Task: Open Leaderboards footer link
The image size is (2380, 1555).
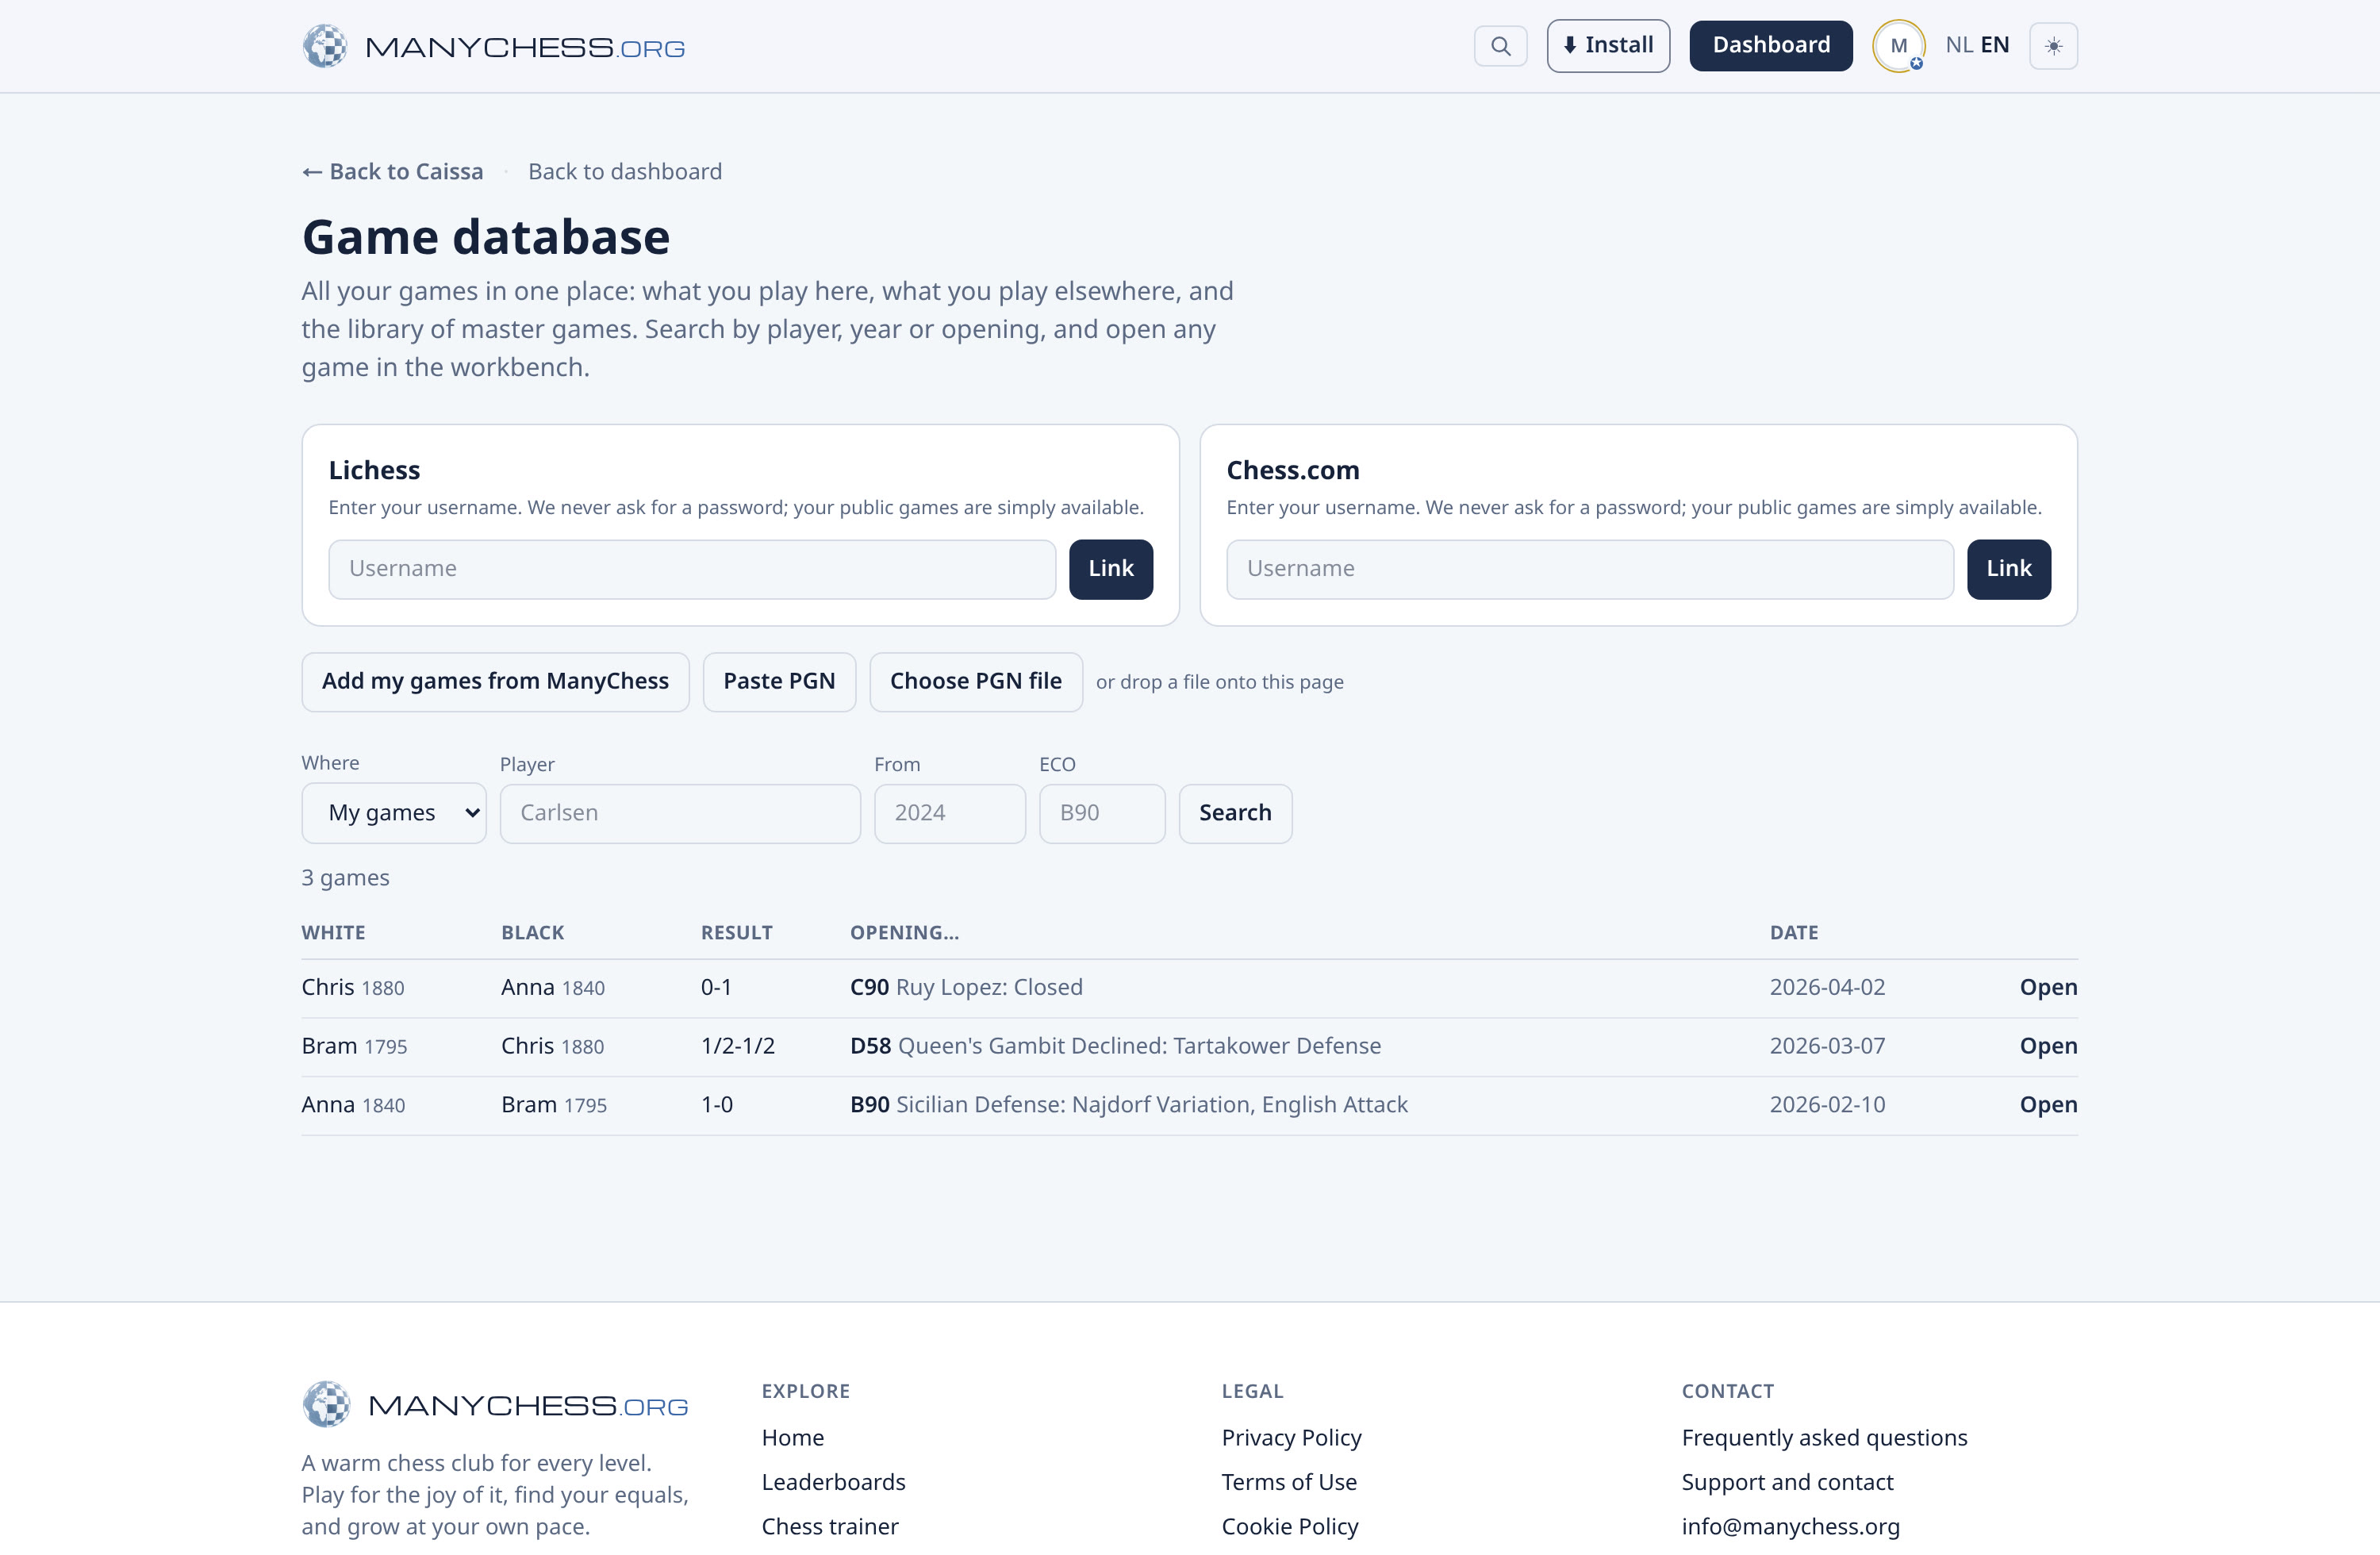Action: click(x=833, y=1483)
